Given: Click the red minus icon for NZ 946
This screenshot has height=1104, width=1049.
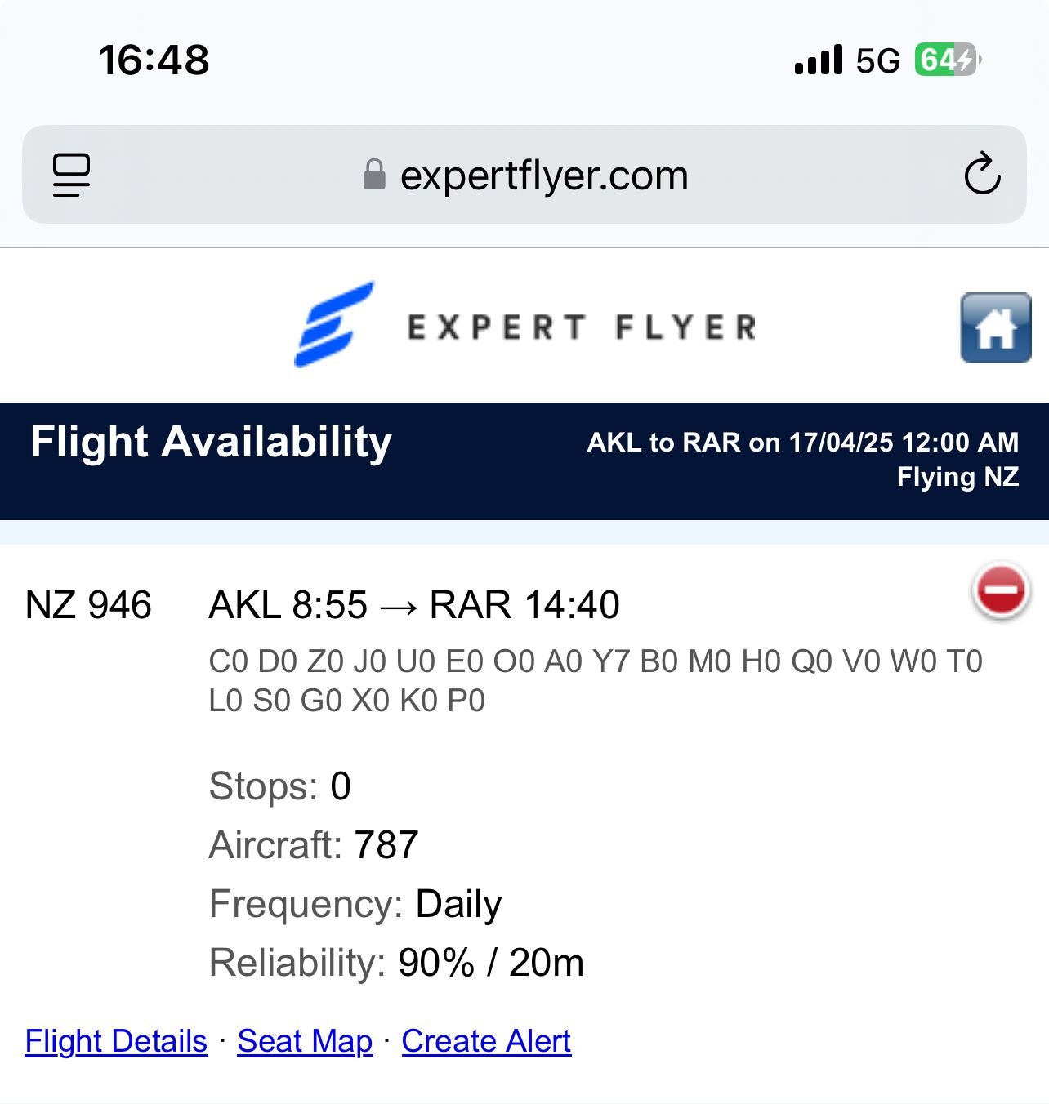Looking at the screenshot, I should 1000,590.
